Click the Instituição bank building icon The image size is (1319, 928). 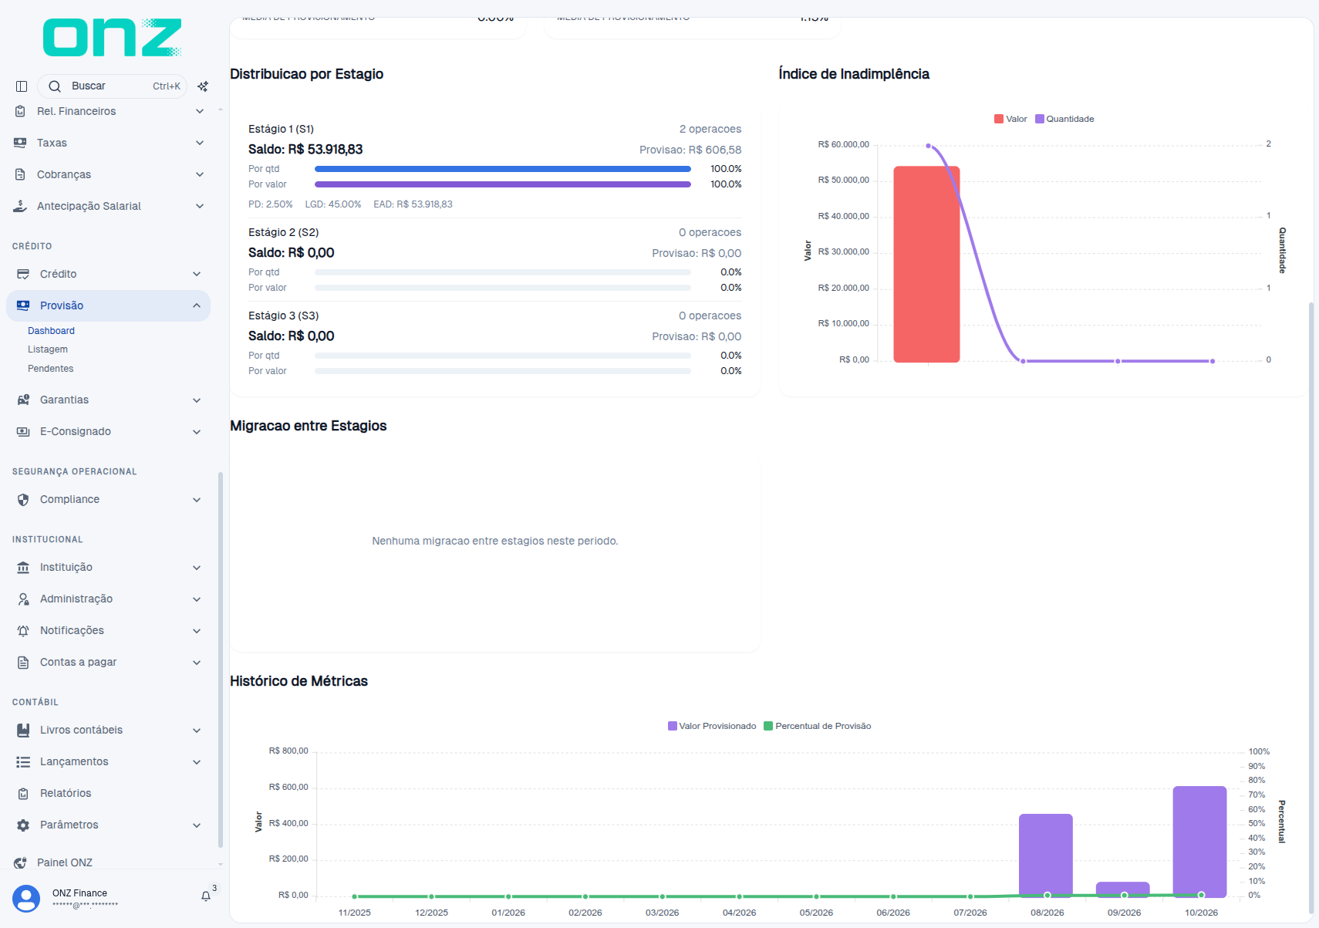click(x=23, y=567)
